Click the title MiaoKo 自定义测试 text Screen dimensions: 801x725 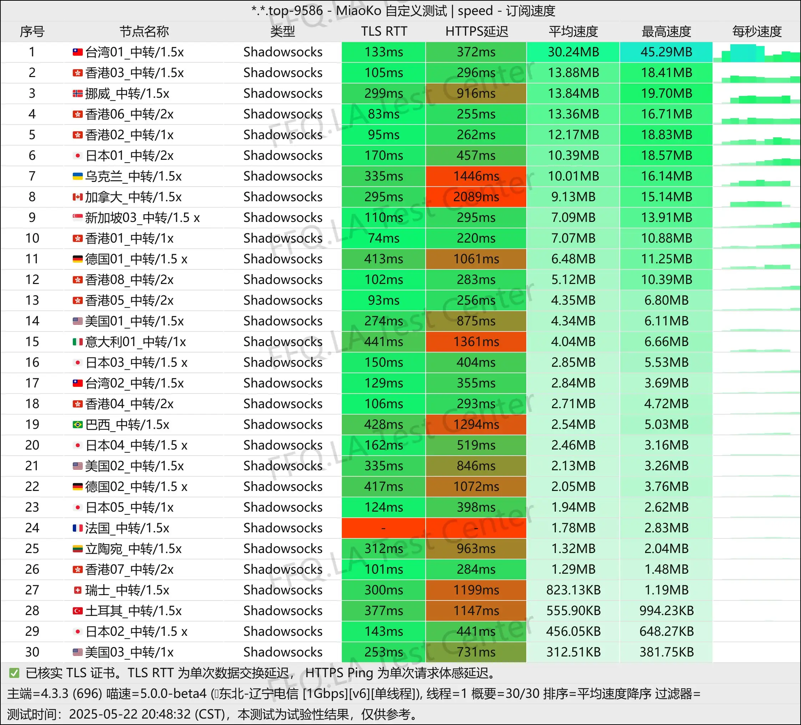(x=391, y=11)
